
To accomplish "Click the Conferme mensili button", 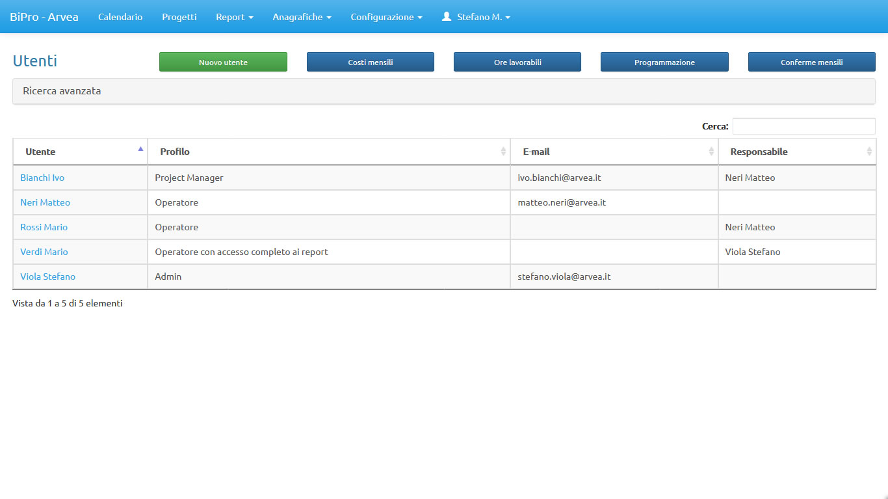I will tap(811, 62).
